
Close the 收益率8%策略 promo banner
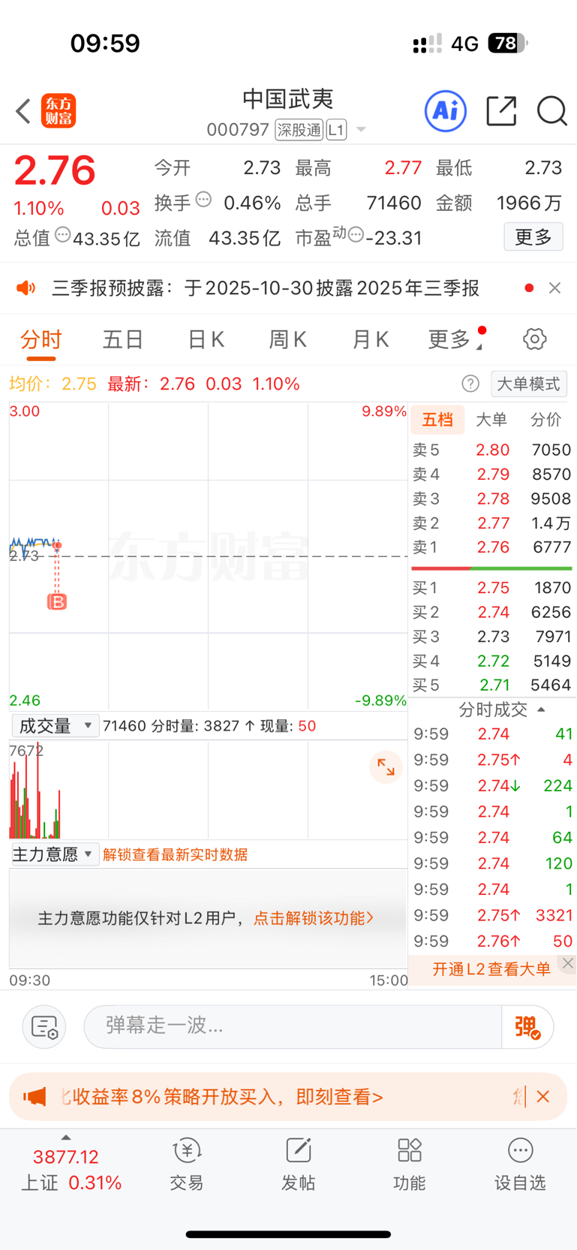(x=543, y=1097)
